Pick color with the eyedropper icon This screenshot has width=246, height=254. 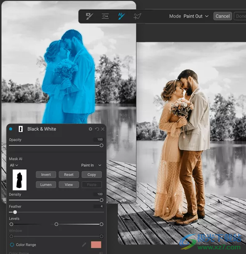[x=84, y=245]
